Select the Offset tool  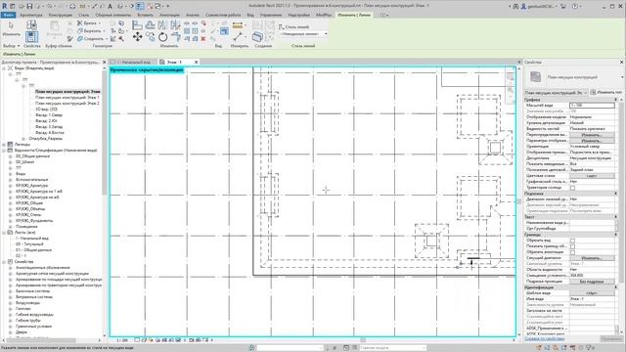pyautogui.click(x=150, y=25)
